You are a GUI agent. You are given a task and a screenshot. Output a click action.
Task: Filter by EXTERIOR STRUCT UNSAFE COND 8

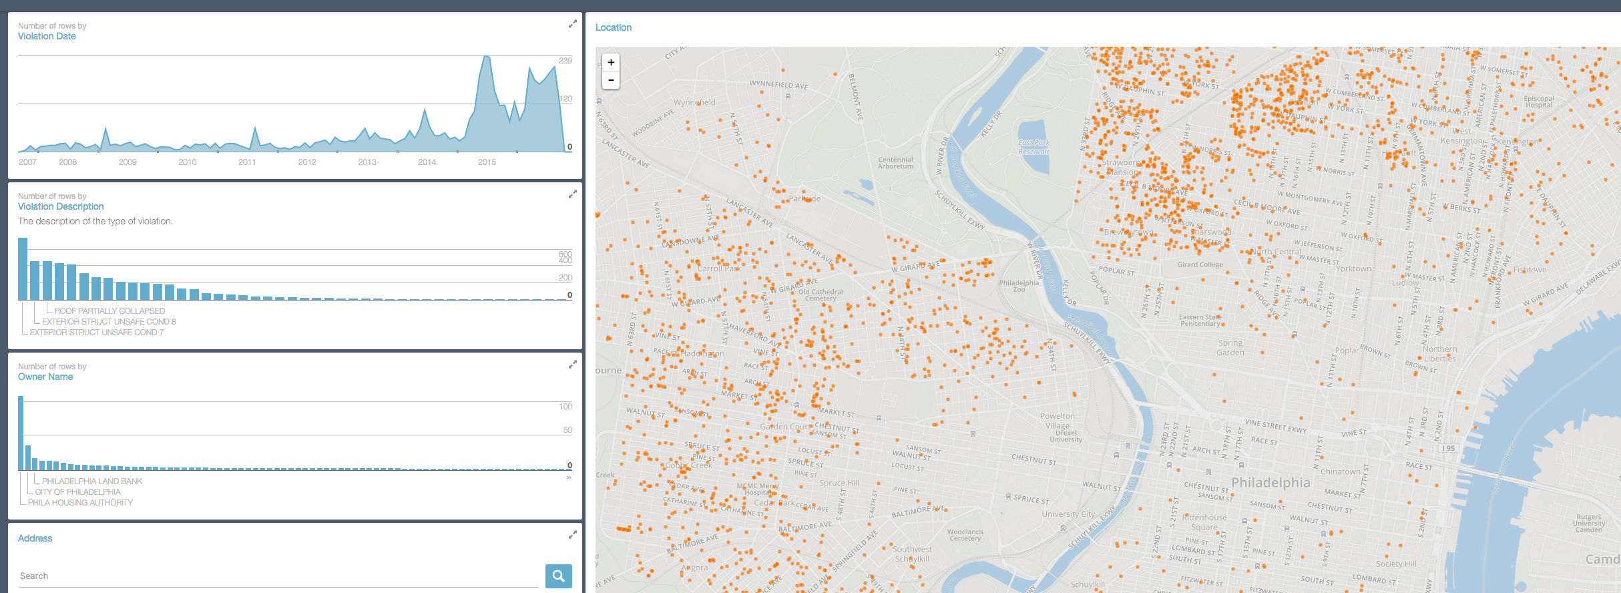[x=109, y=322]
